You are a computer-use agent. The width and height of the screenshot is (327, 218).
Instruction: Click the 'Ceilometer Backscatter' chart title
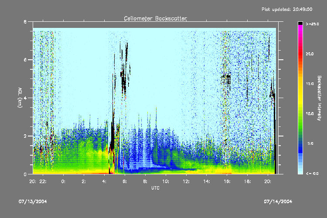click(155, 19)
